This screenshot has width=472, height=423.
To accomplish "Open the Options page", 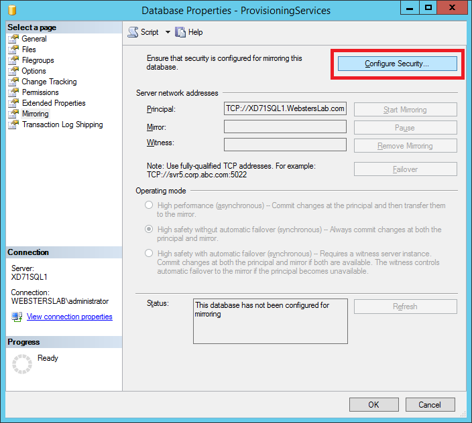I will point(34,71).
